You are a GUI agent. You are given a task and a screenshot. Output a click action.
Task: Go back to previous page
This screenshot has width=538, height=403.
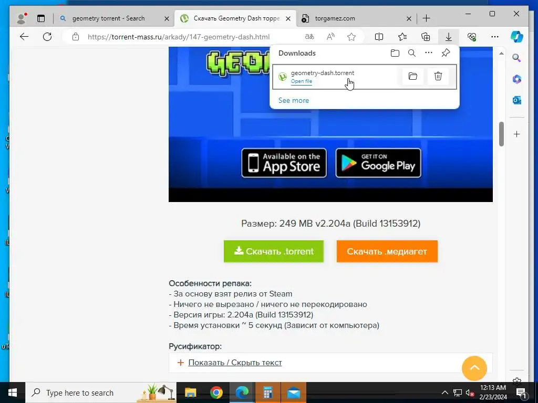[24, 37]
